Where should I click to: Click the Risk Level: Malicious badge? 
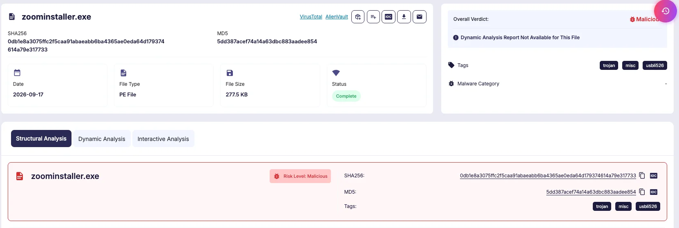tap(300, 176)
